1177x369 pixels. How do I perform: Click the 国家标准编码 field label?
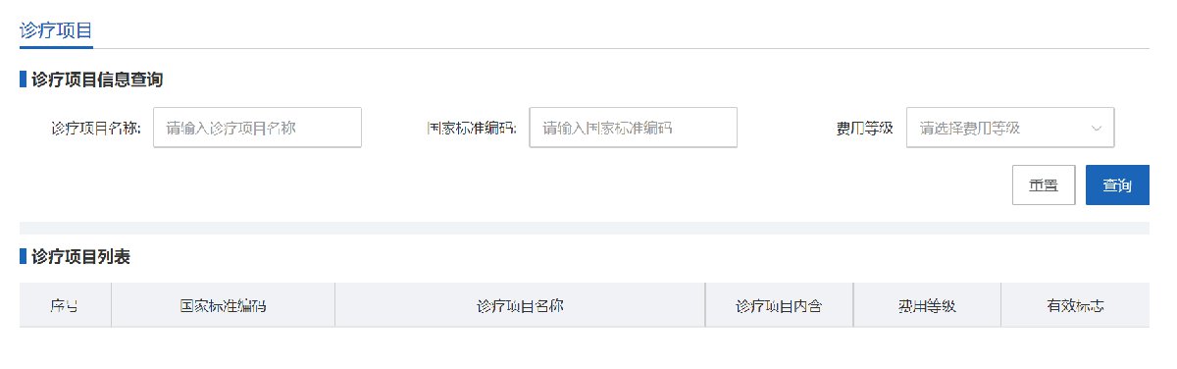click(472, 128)
